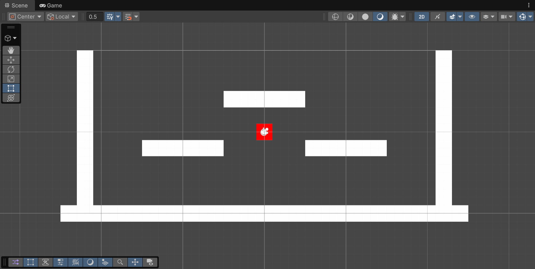535x269 pixels.
Task: Activate the Transform tool below the Rect tool
Action: (11, 97)
